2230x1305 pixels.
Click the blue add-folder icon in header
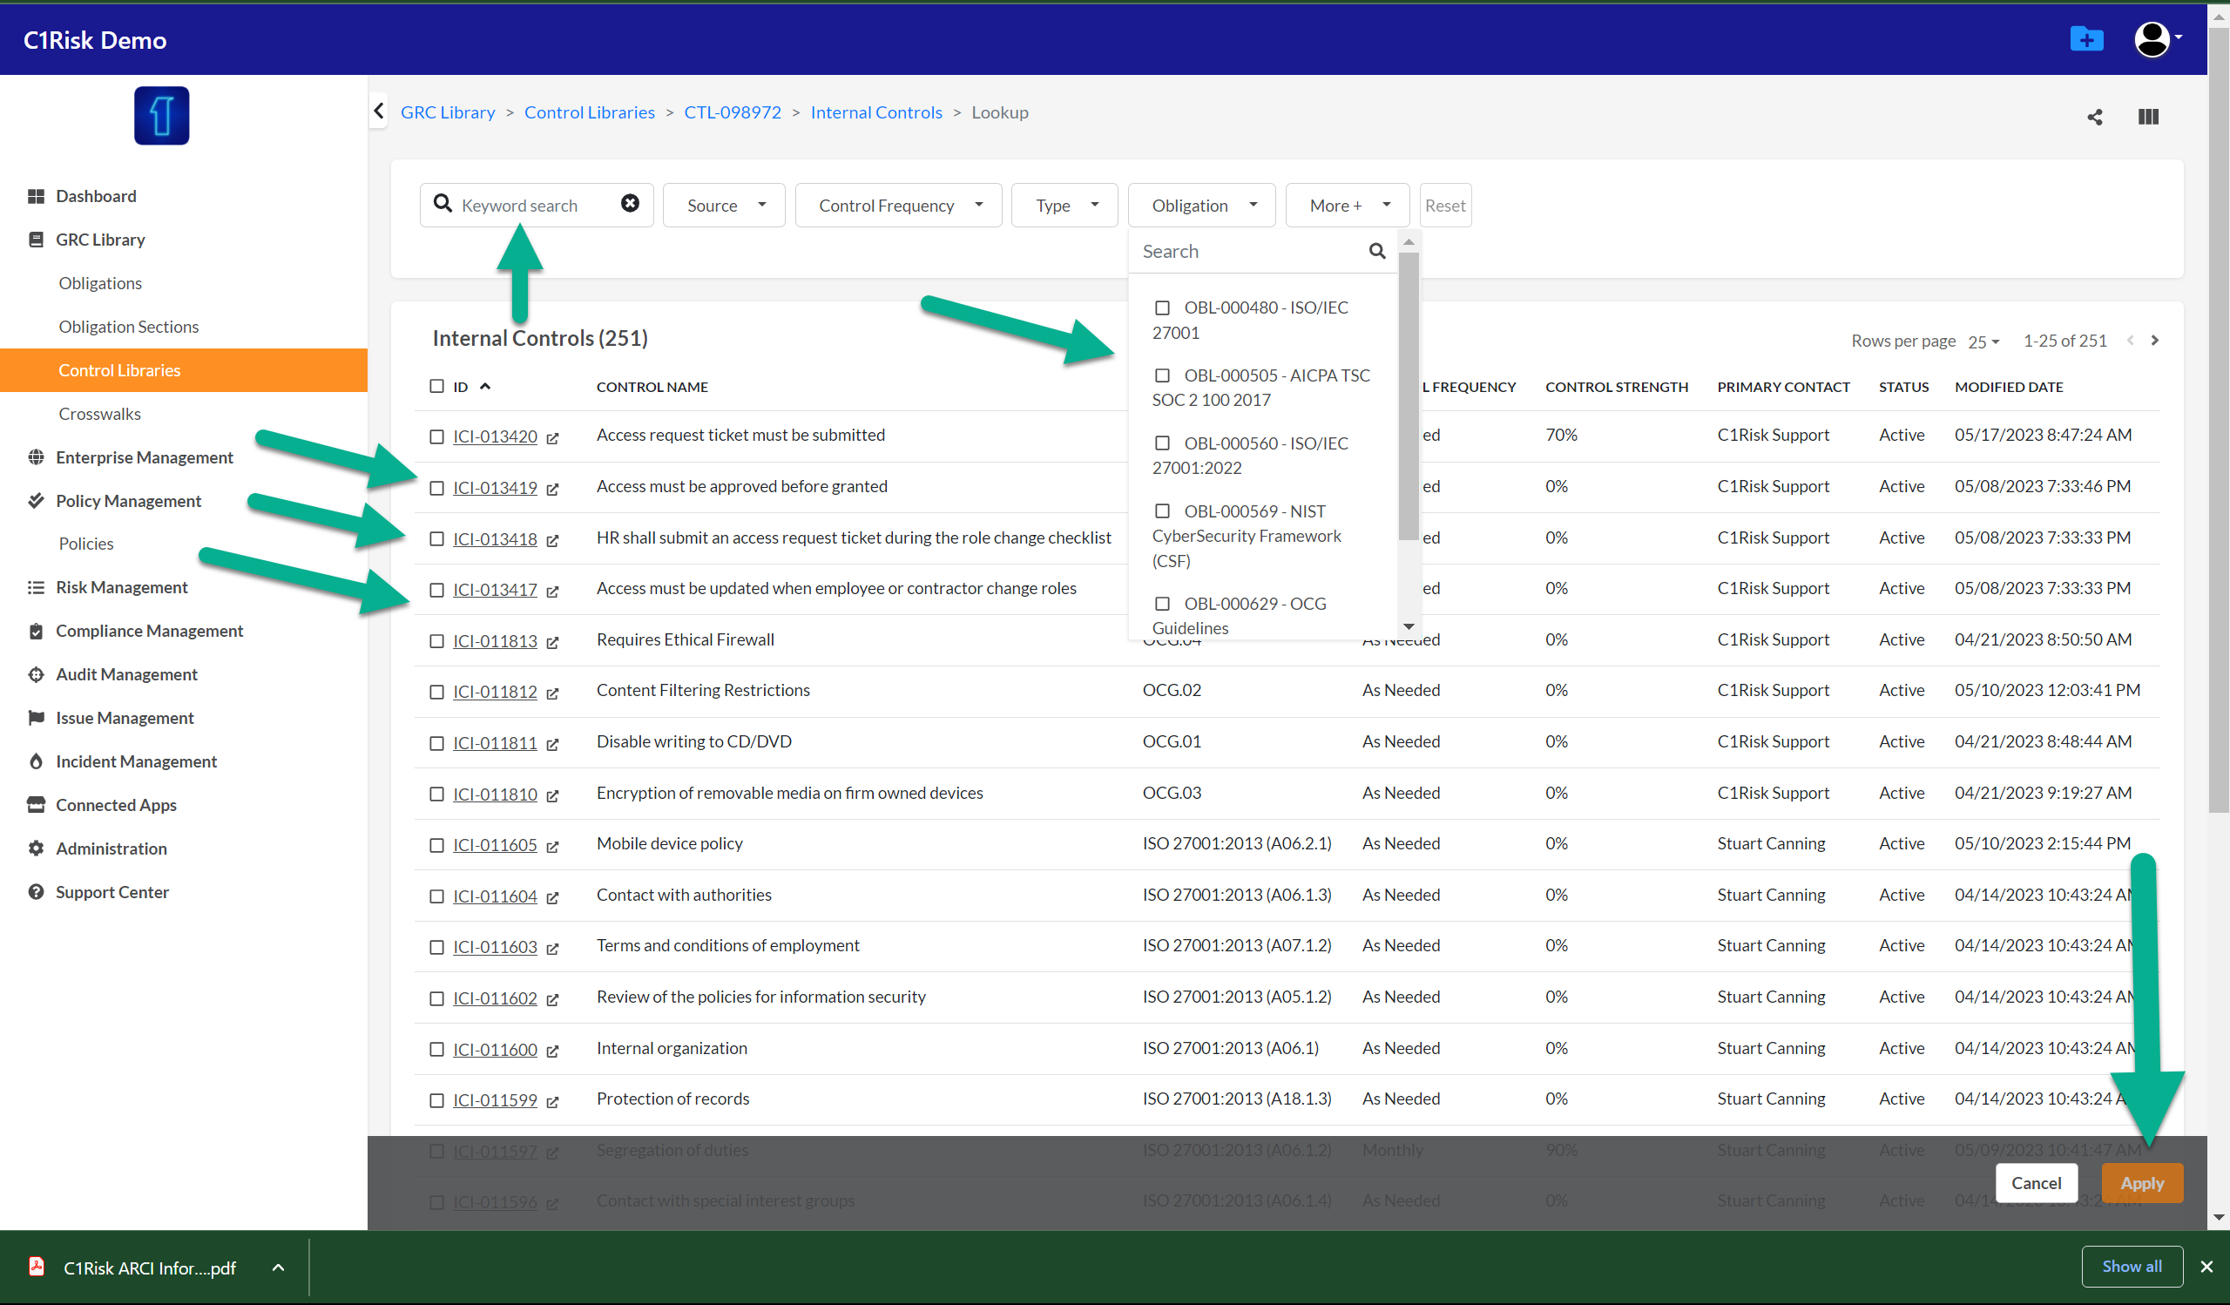[x=2085, y=39]
